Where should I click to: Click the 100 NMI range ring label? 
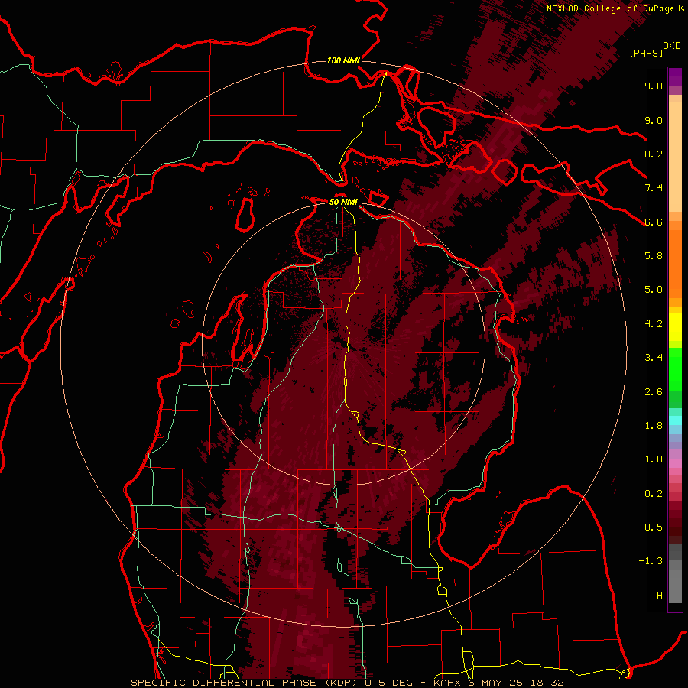[343, 60]
